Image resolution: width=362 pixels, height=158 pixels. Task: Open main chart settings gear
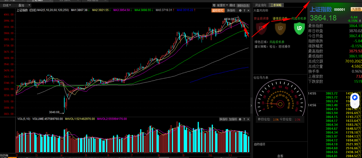pos(240,10)
